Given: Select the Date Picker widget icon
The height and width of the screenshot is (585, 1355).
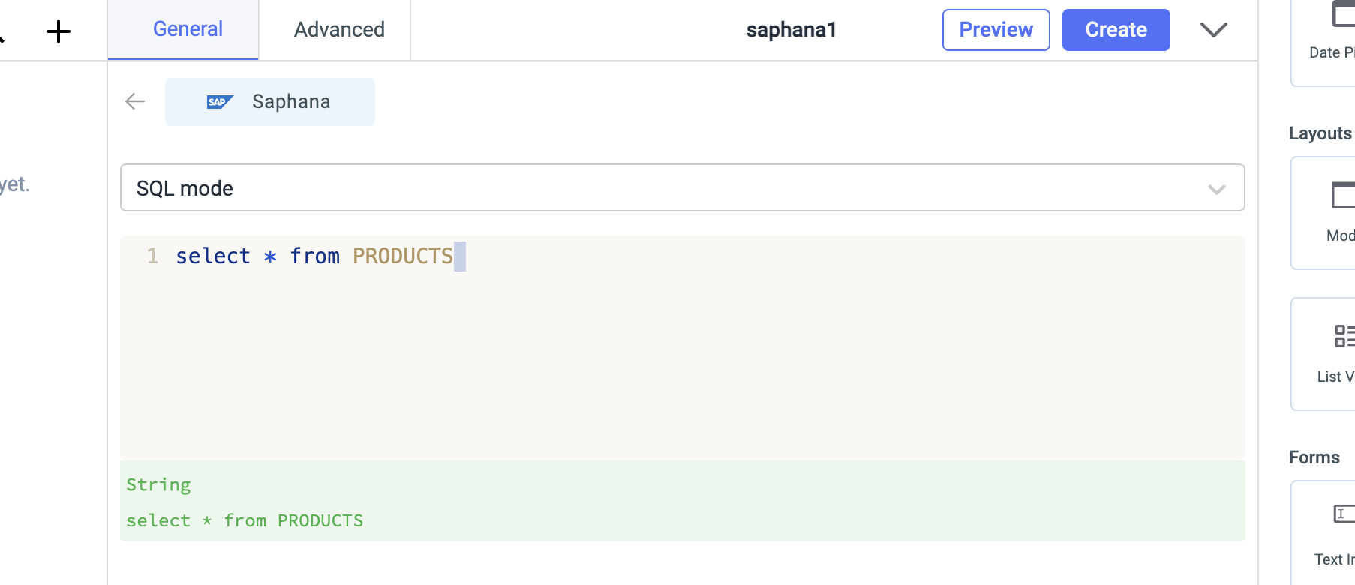Looking at the screenshot, I should 1343,15.
